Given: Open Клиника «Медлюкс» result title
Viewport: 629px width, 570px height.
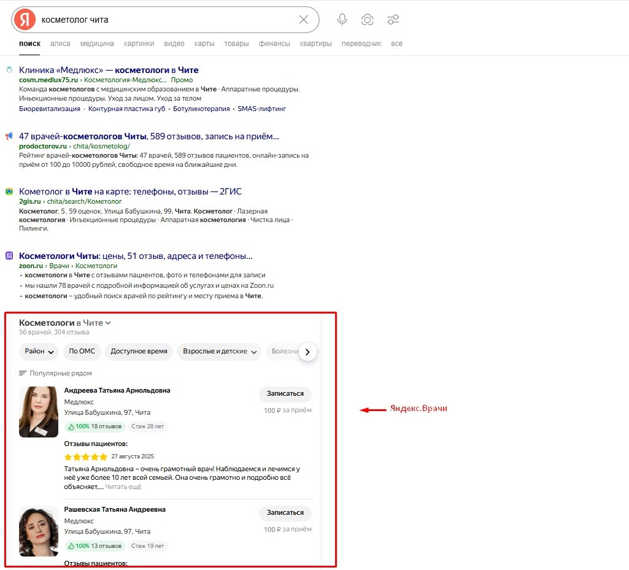Looking at the screenshot, I should pos(109,70).
